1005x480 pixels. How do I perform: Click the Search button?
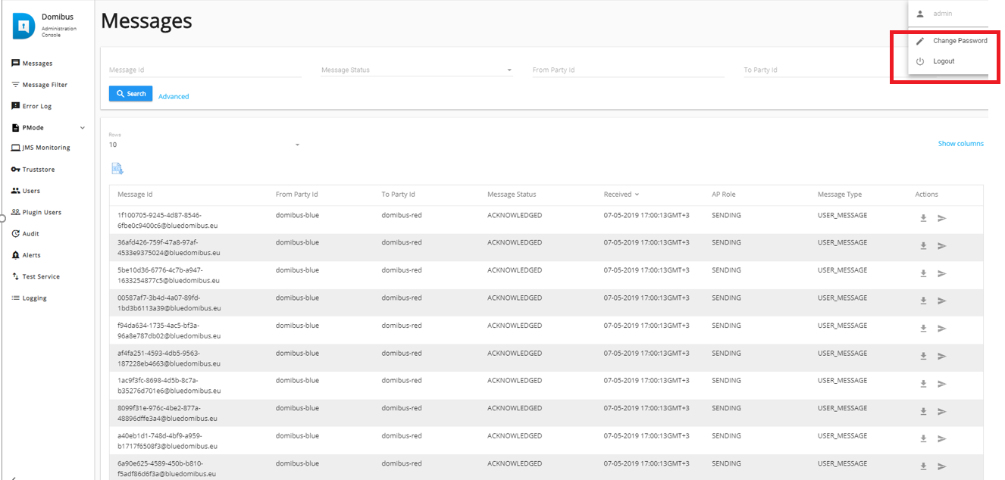tap(130, 94)
